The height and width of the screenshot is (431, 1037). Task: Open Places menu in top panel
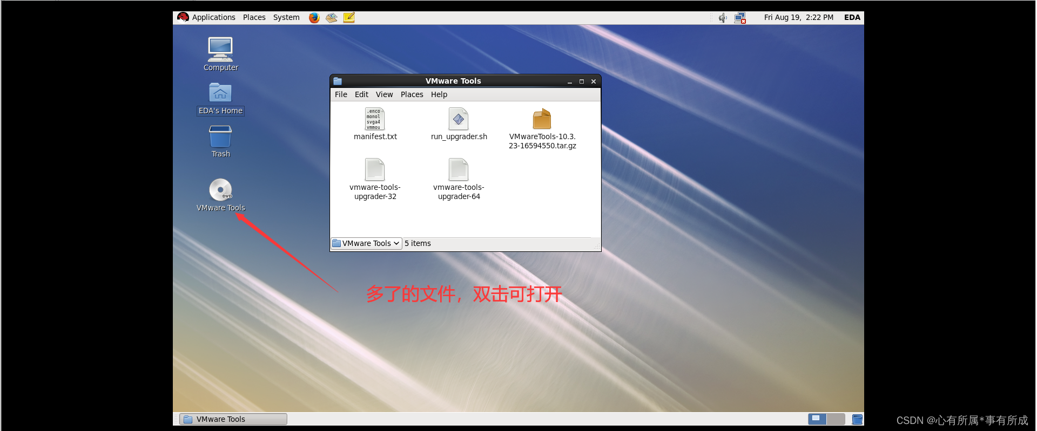coord(254,17)
